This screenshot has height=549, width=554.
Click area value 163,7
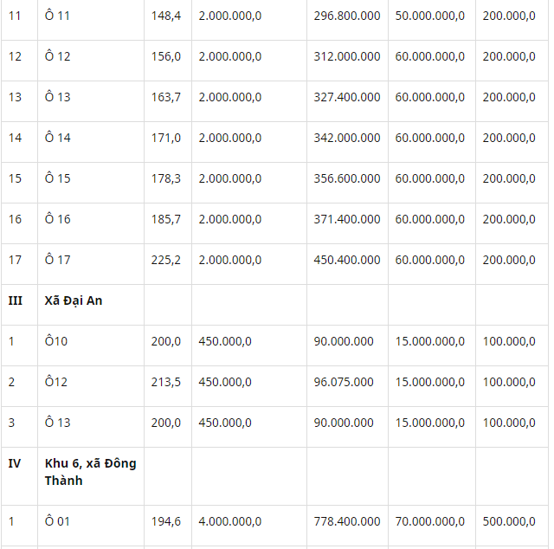point(165,97)
